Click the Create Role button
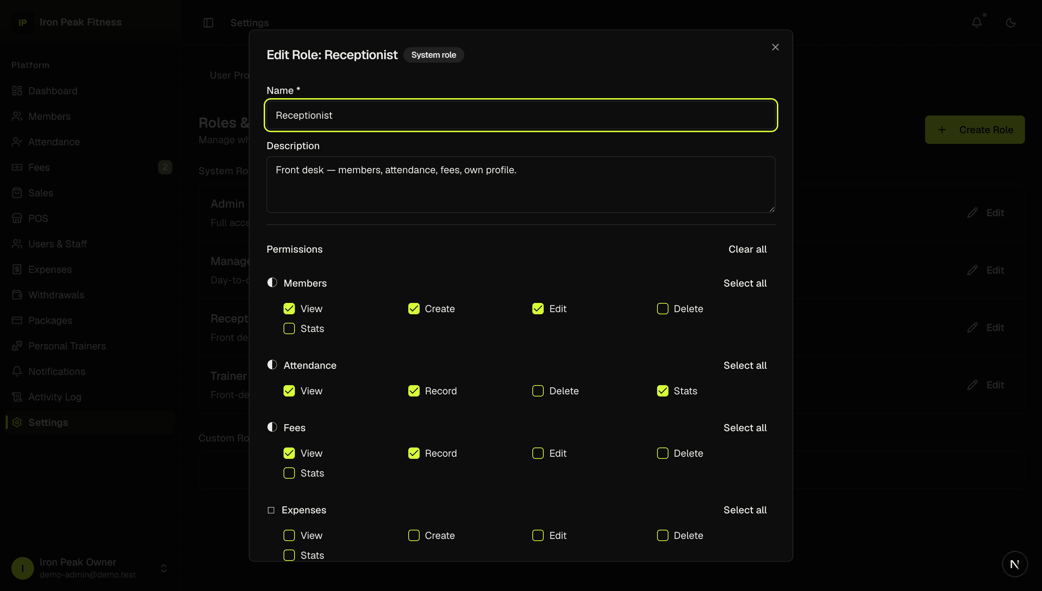Image resolution: width=1042 pixels, height=591 pixels. pyautogui.click(x=975, y=130)
